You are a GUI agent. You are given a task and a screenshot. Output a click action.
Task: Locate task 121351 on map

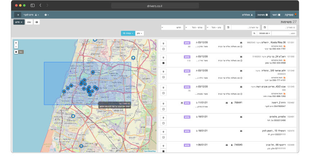163,44
